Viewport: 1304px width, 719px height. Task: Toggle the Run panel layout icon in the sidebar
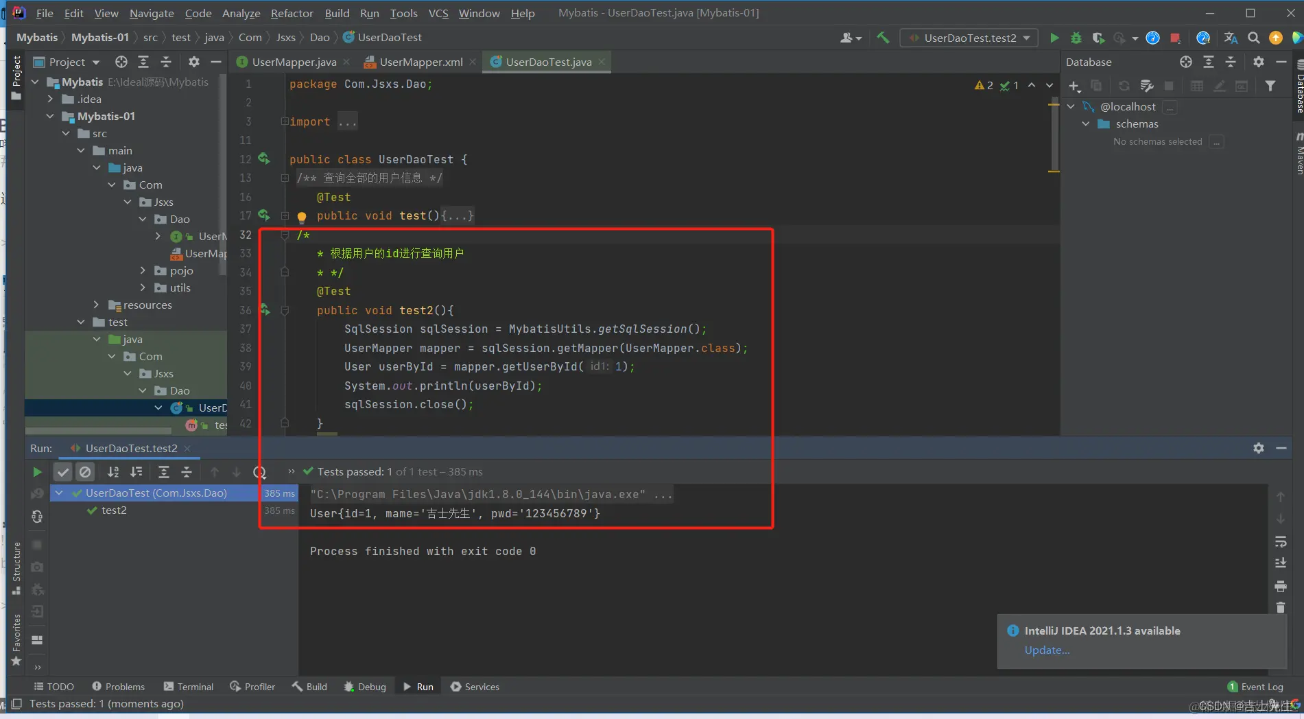[x=37, y=640]
